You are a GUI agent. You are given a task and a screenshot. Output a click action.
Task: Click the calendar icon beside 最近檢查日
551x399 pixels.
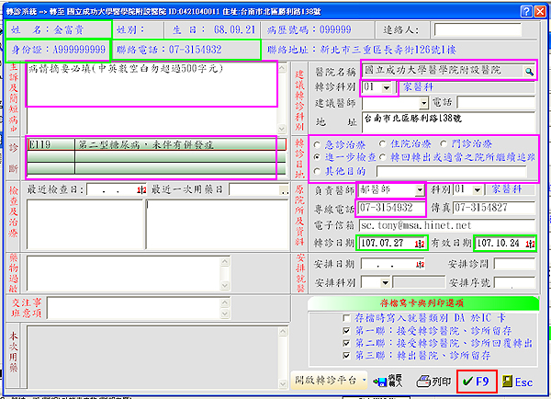pos(140,189)
